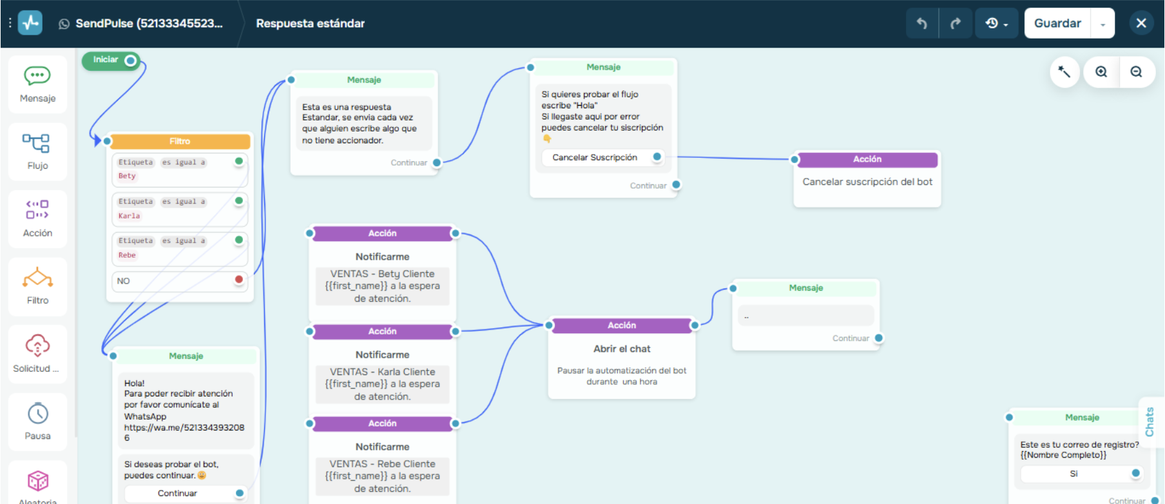The width and height of the screenshot is (1165, 504).
Task: Save the flow with Guardar
Action: [x=1057, y=23]
